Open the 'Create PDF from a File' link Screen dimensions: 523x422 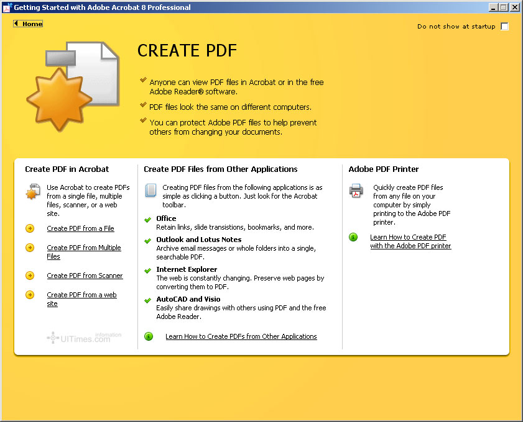point(80,228)
